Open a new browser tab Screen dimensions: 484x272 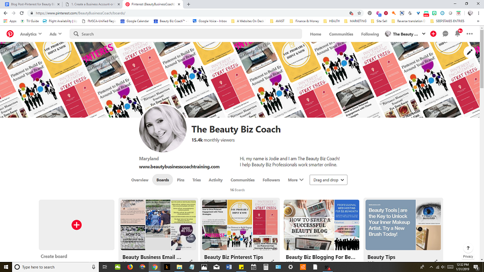tap(188, 4)
